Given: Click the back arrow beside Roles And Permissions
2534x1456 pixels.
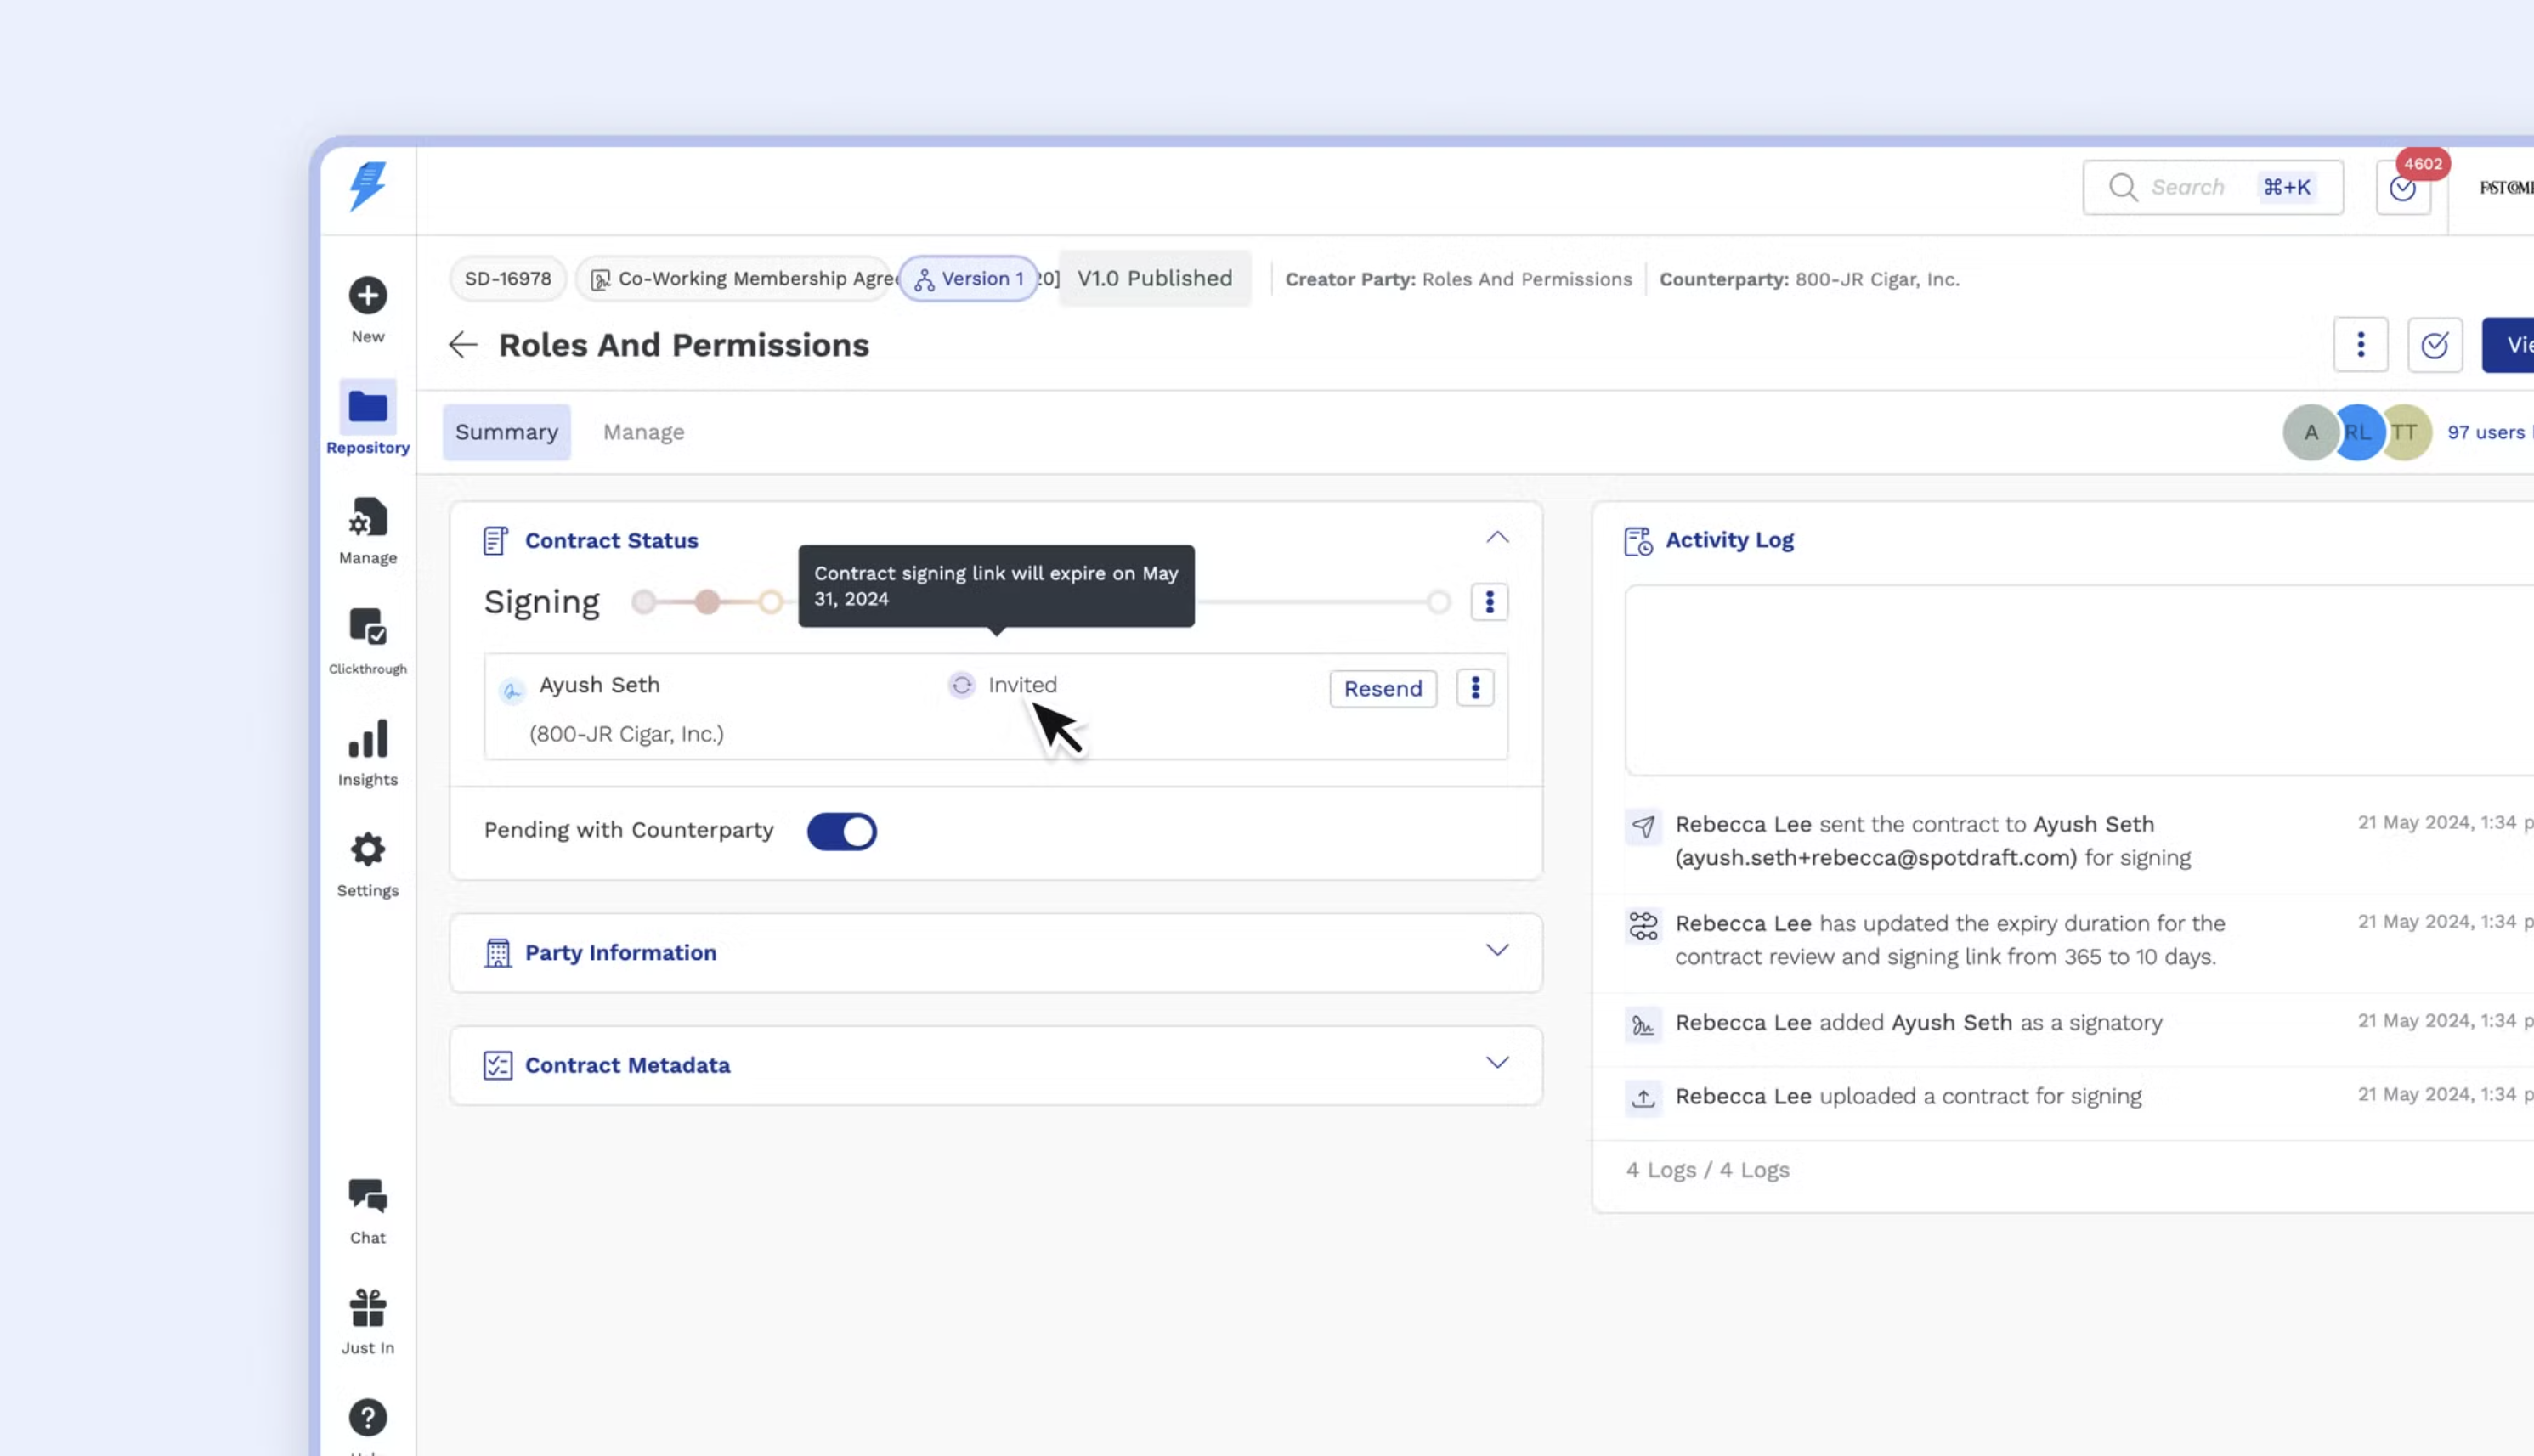Looking at the screenshot, I should 462,345.
